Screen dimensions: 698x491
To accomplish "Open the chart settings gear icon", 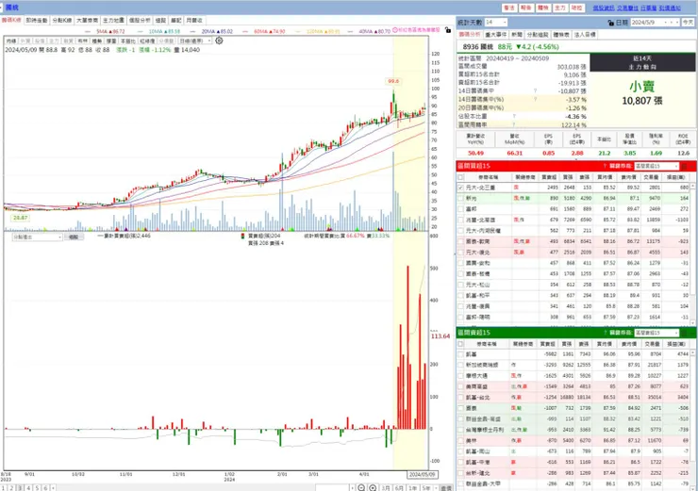I will tap(219, 41).
